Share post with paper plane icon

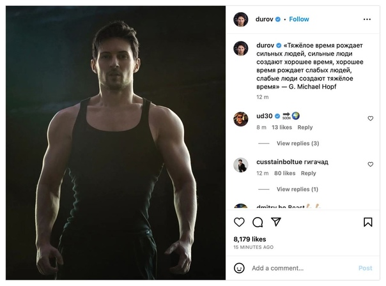[x=275, y=222]
